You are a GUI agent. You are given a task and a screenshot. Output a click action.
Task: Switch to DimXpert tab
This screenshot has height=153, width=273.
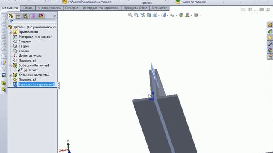(72, 8)
